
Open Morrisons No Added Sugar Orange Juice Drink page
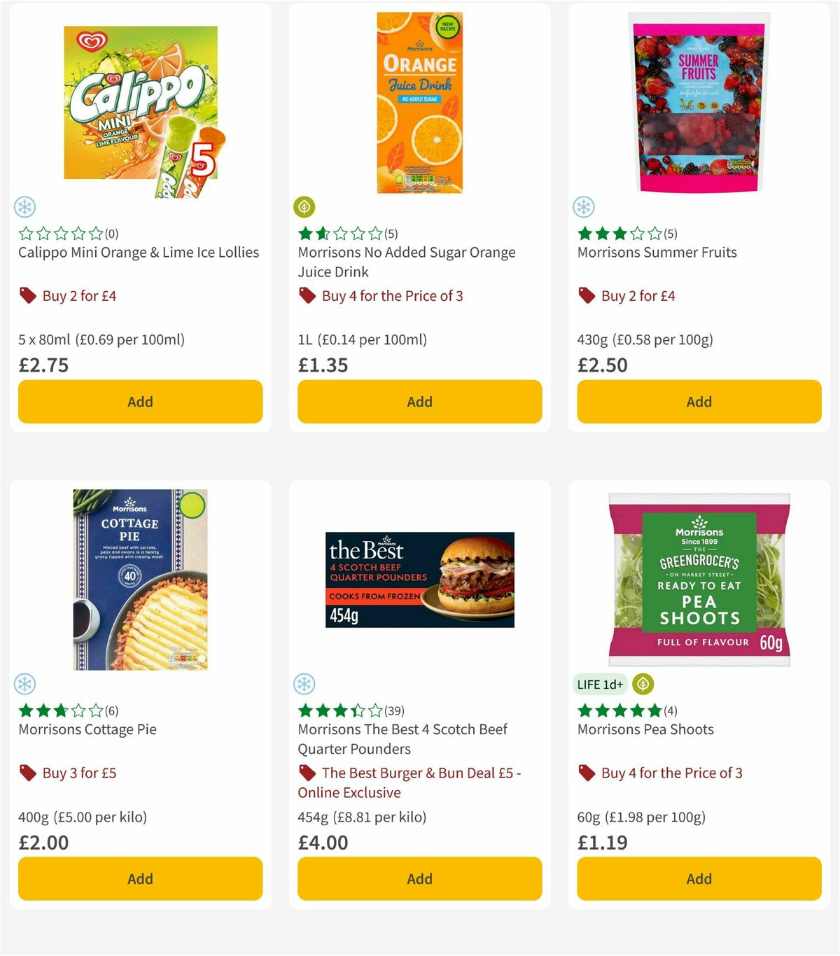click(x=406, y=262)
